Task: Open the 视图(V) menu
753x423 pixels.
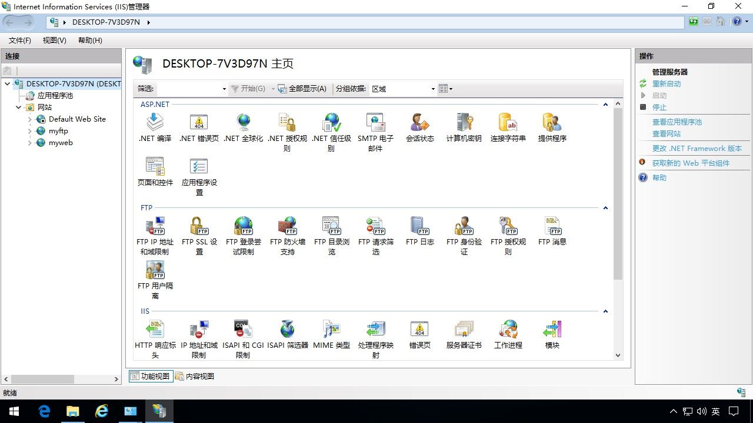Action: tap(55, 40)
